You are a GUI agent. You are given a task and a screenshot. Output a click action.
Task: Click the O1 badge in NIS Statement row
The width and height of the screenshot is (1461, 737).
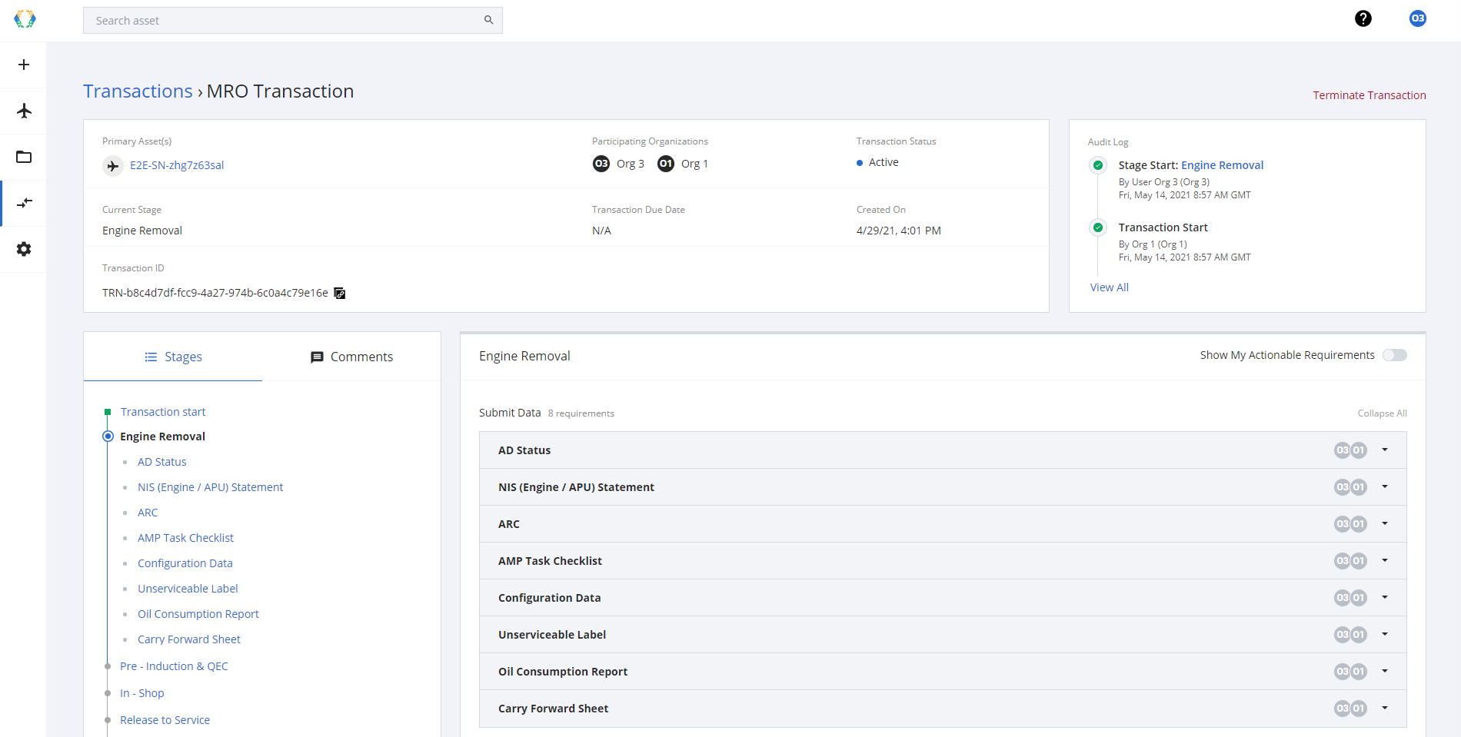[1359, 487]
